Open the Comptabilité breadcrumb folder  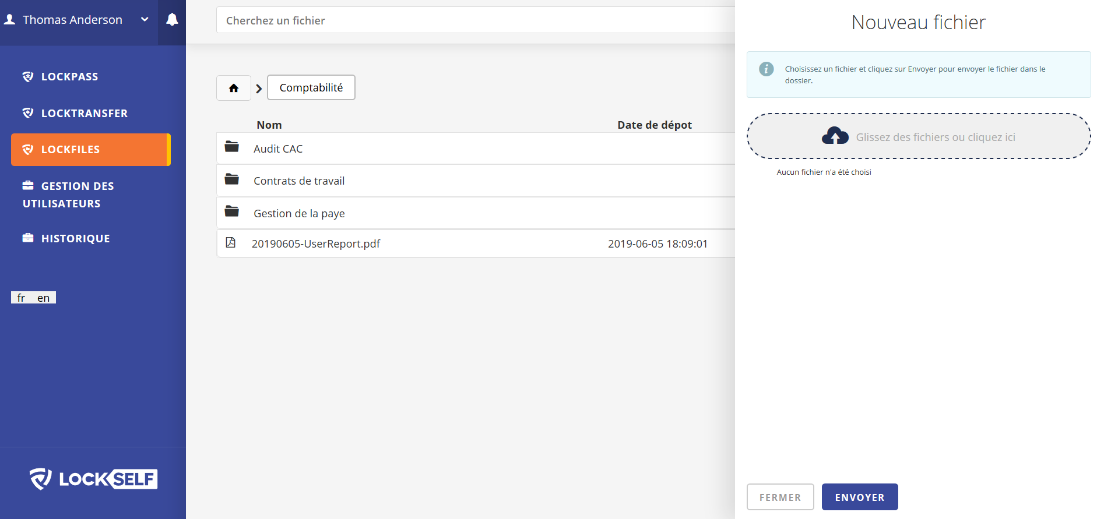311,87
